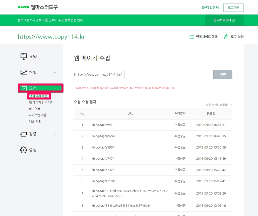This screenshot has width=258, height=216.
Task: Click the 현황 chart icon
Action: coord(24,72)
